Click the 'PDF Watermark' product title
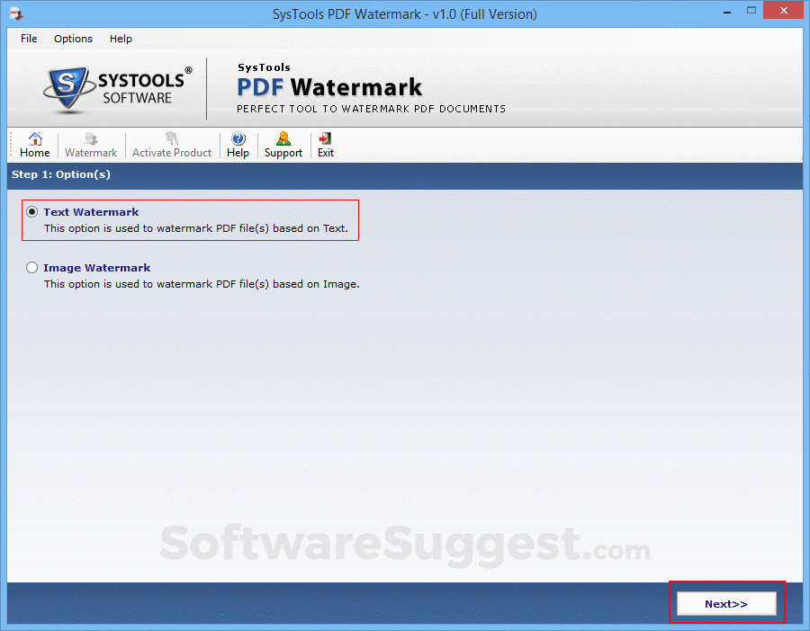 click(329, 86)
